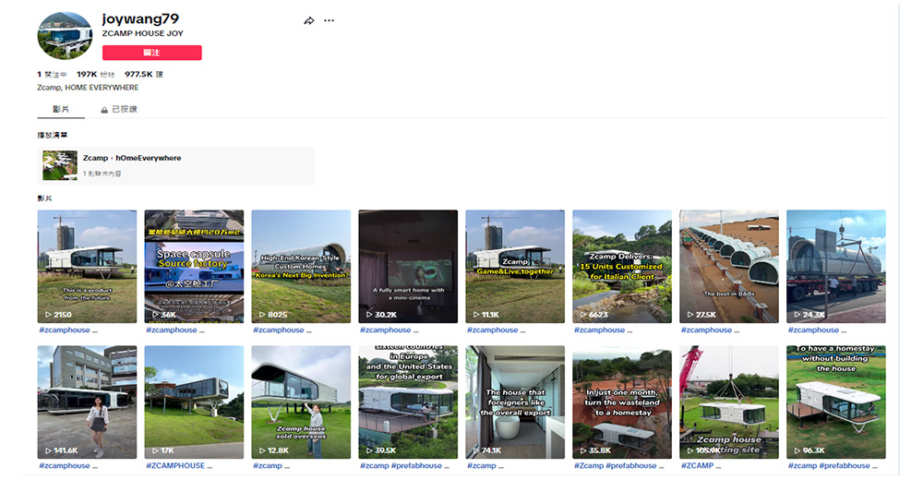Click the display name ZCAMP HOUSE JOY
The width and height of the screenshot is (923, 480).
[x=142, y=33]
